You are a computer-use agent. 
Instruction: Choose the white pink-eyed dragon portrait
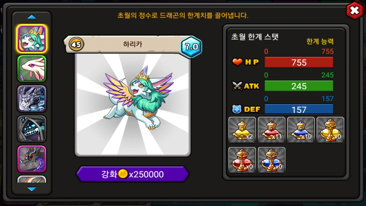click(32, 69)
